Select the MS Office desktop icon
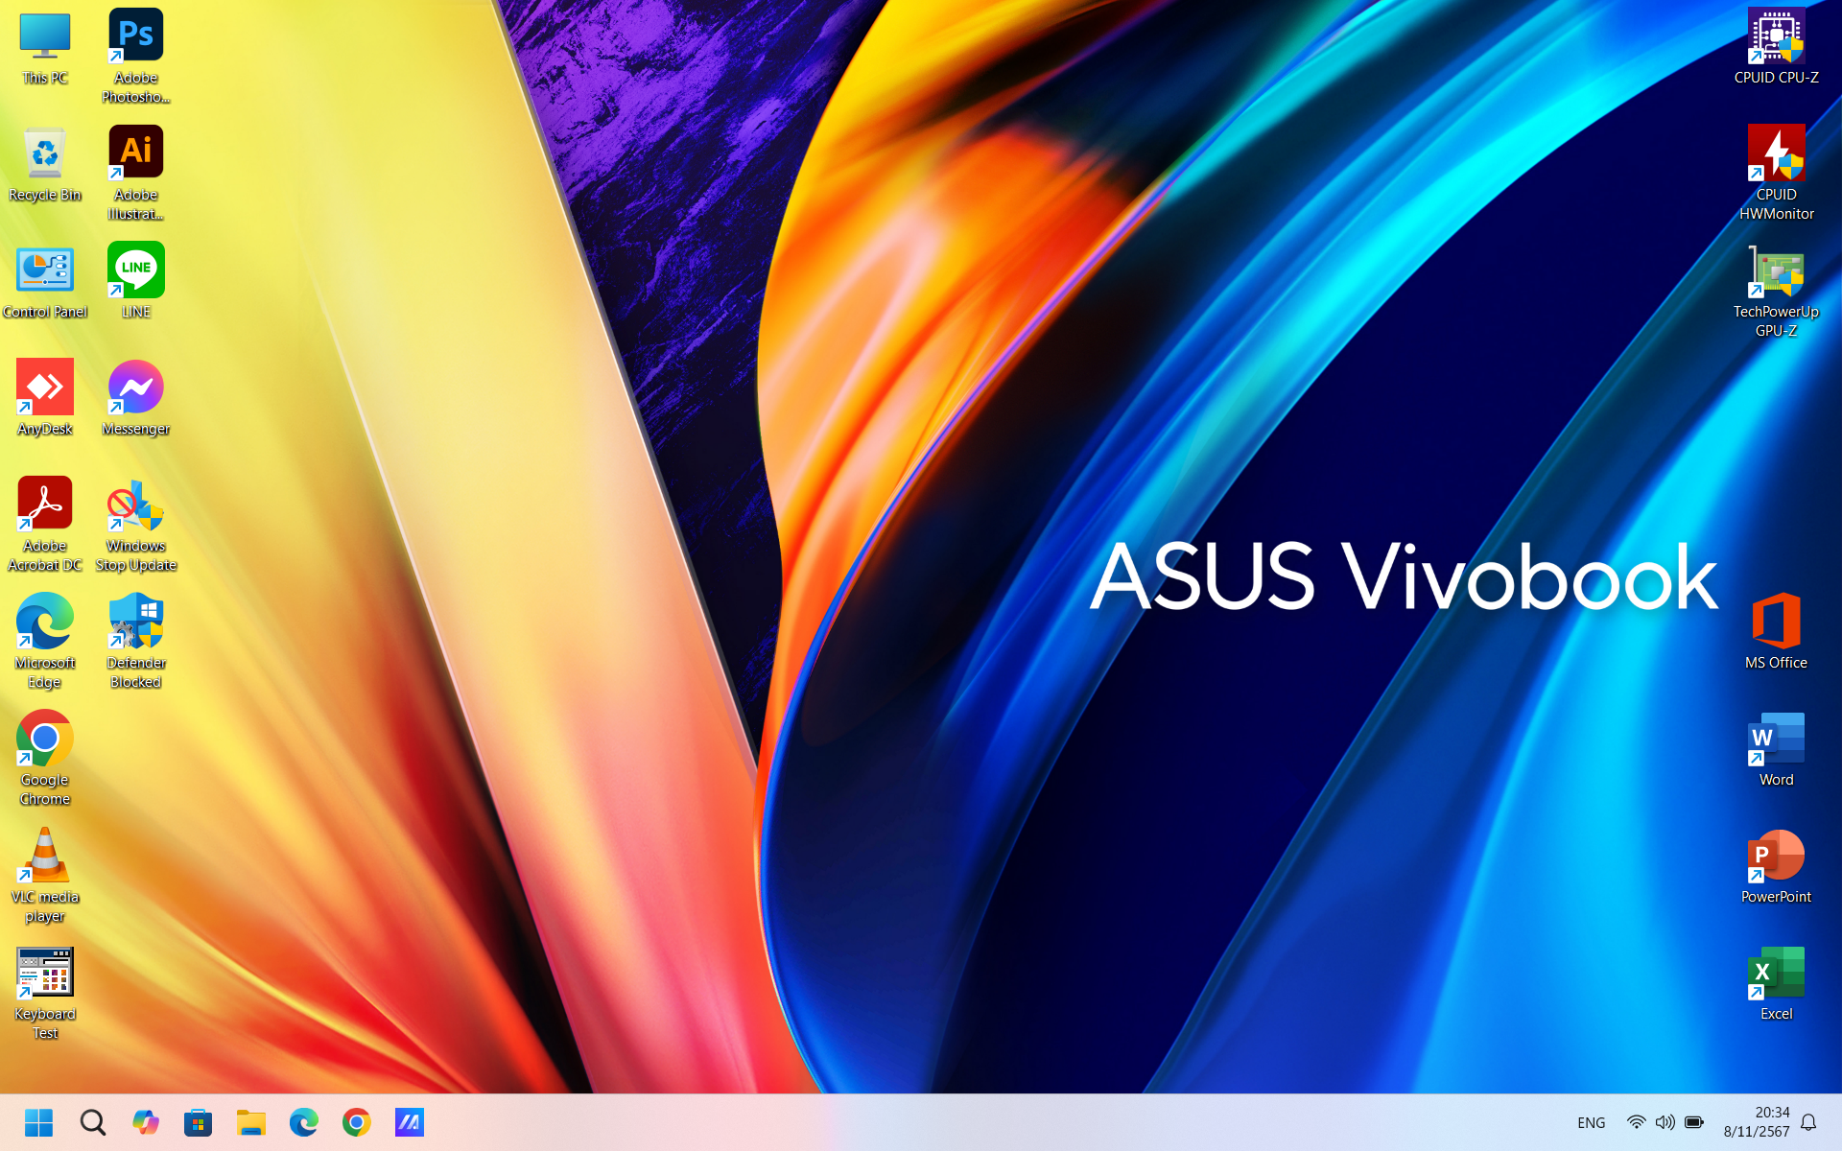Image resolution: width=1842 pixels, height=1151 pixels. pos(1776,633)
